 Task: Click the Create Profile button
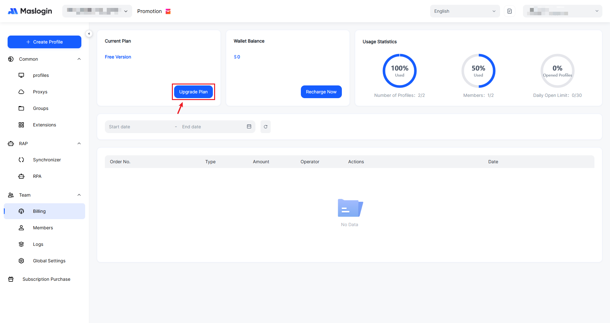click(x=44, y=42)
